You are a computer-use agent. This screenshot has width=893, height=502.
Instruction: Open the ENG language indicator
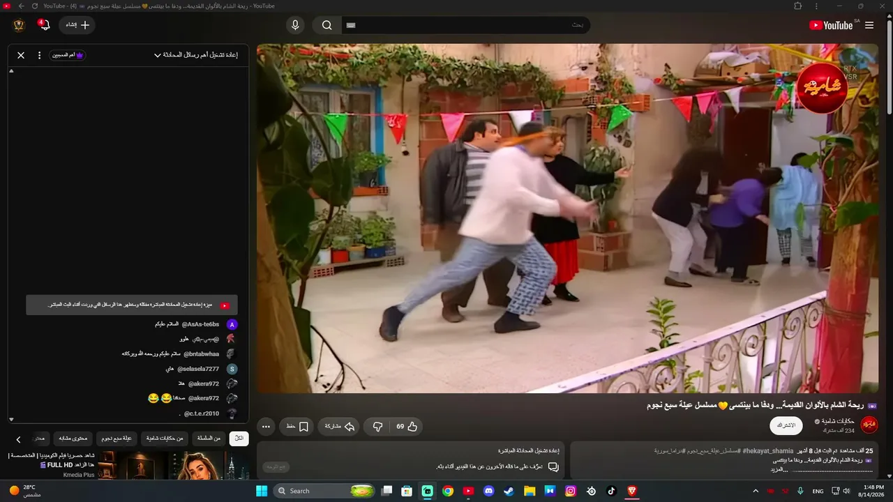tap(818, 491)
